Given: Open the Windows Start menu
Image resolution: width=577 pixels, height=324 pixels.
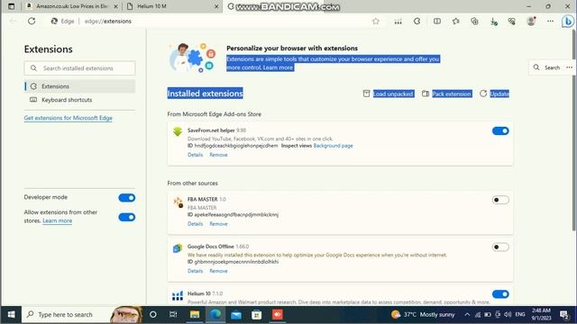Looking at the screenshot, I should 11,314.
